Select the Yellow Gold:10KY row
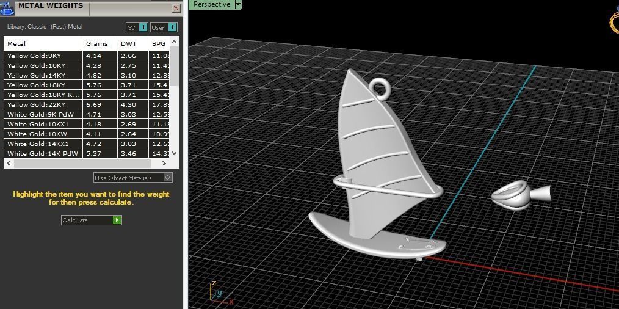619x309 pixels. tap(88, 65)
